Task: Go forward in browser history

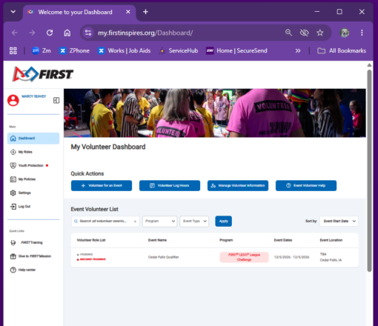Action: (x=32, y=33)
